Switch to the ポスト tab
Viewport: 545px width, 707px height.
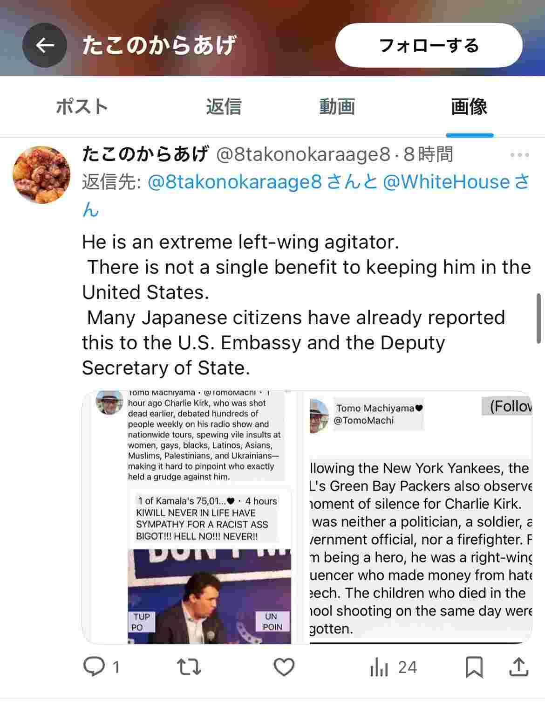82,106
